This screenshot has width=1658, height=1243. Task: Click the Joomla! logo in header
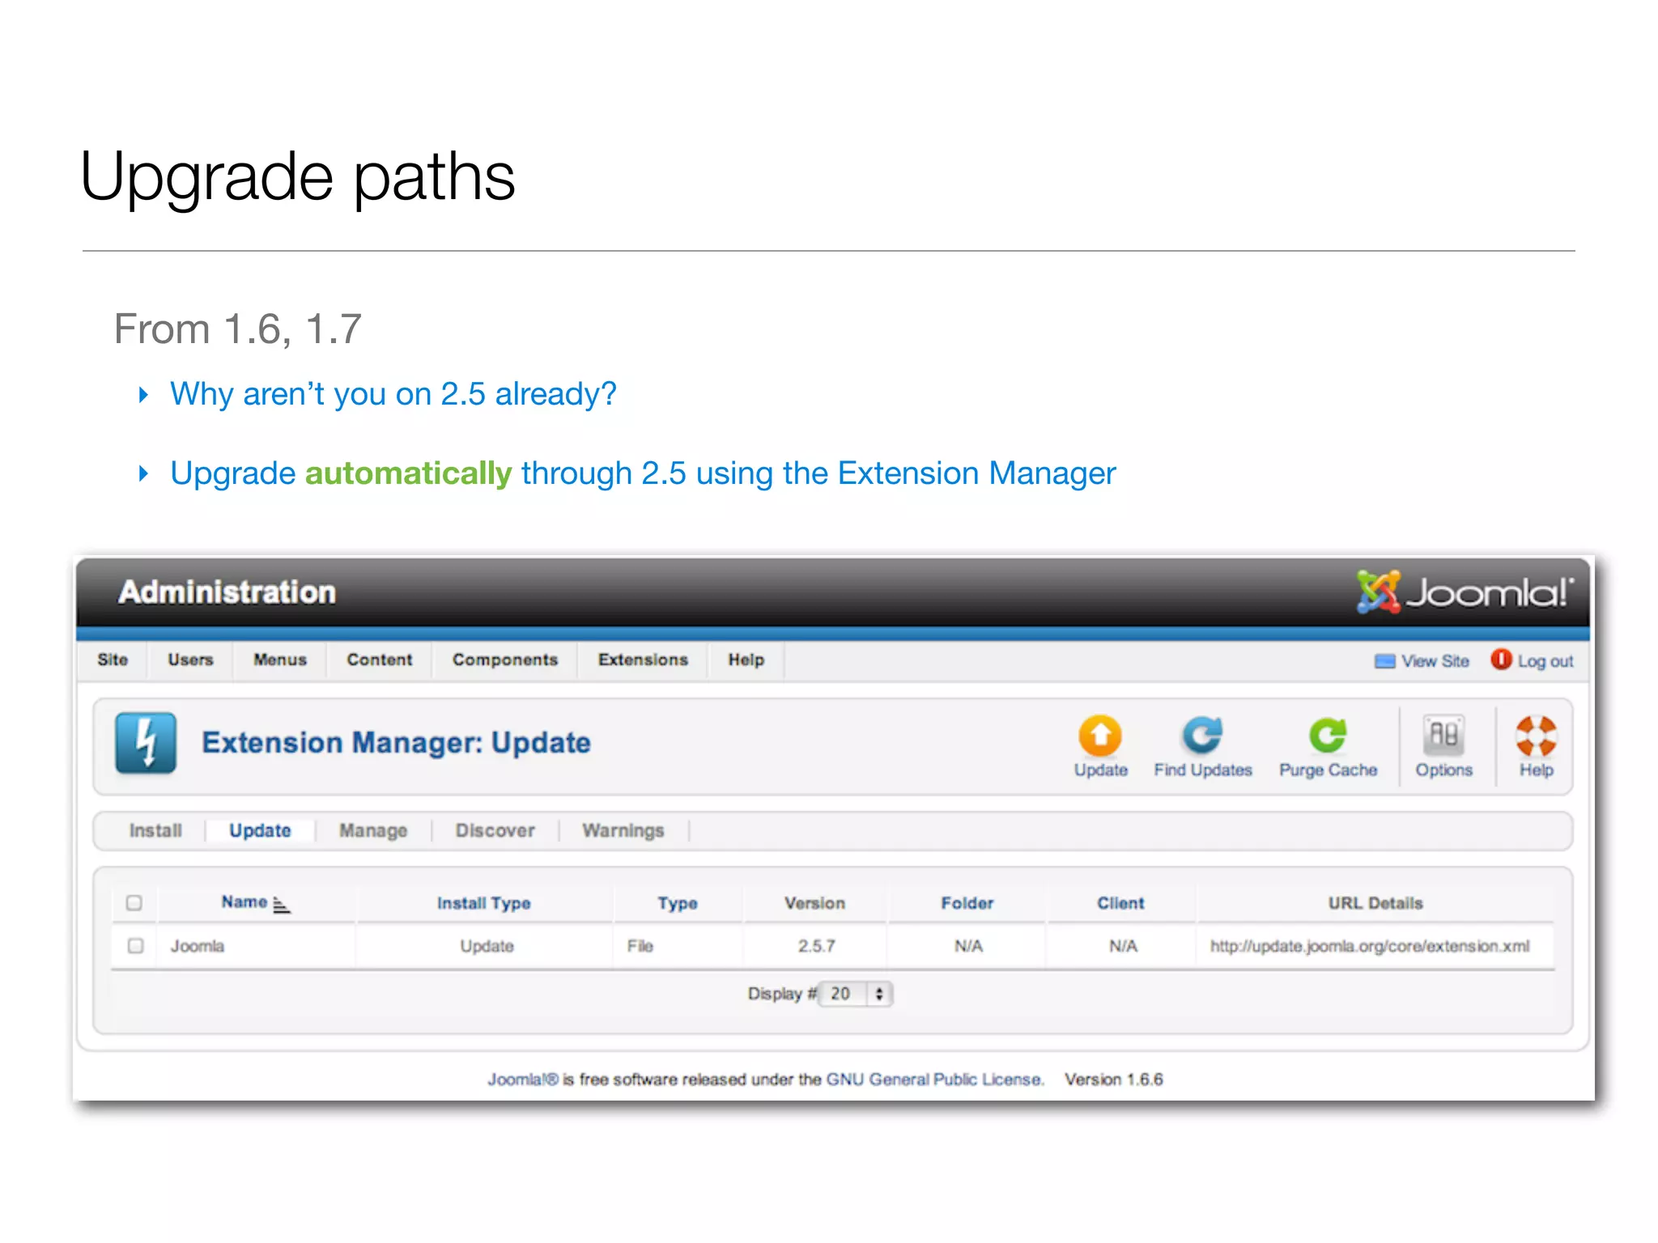coord(1465,592)
